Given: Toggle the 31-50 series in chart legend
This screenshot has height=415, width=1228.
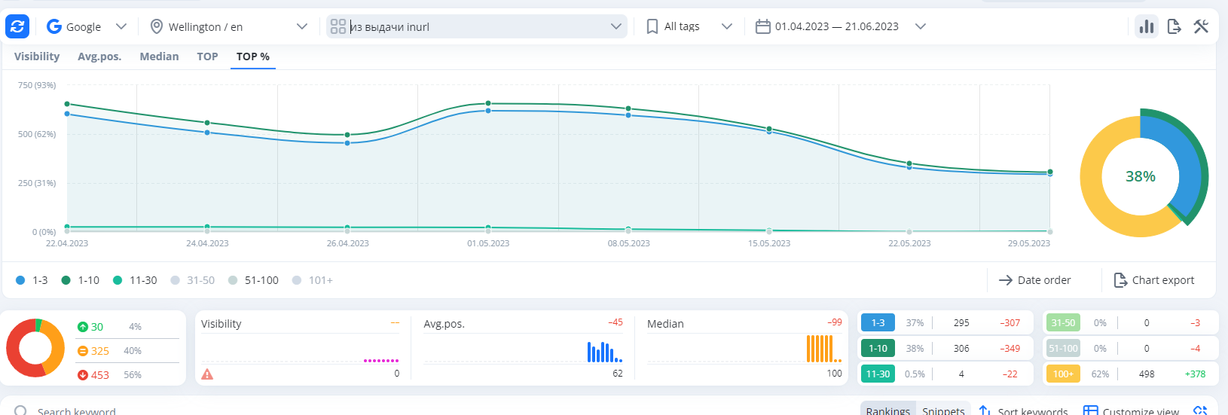Looking at the screenshot, I should pos(193,280).
